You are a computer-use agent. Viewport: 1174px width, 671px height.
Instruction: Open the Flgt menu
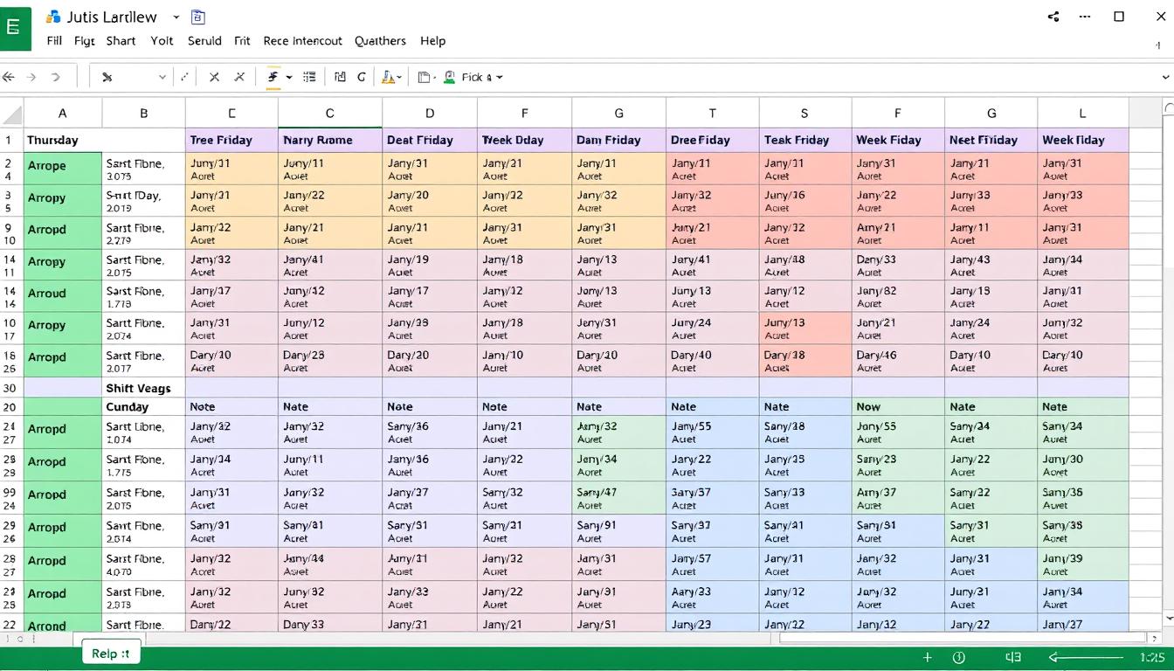[85, 41]
